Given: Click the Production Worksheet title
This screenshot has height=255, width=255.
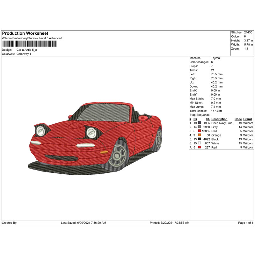Looking at the screenshot, I should [25, 33].
